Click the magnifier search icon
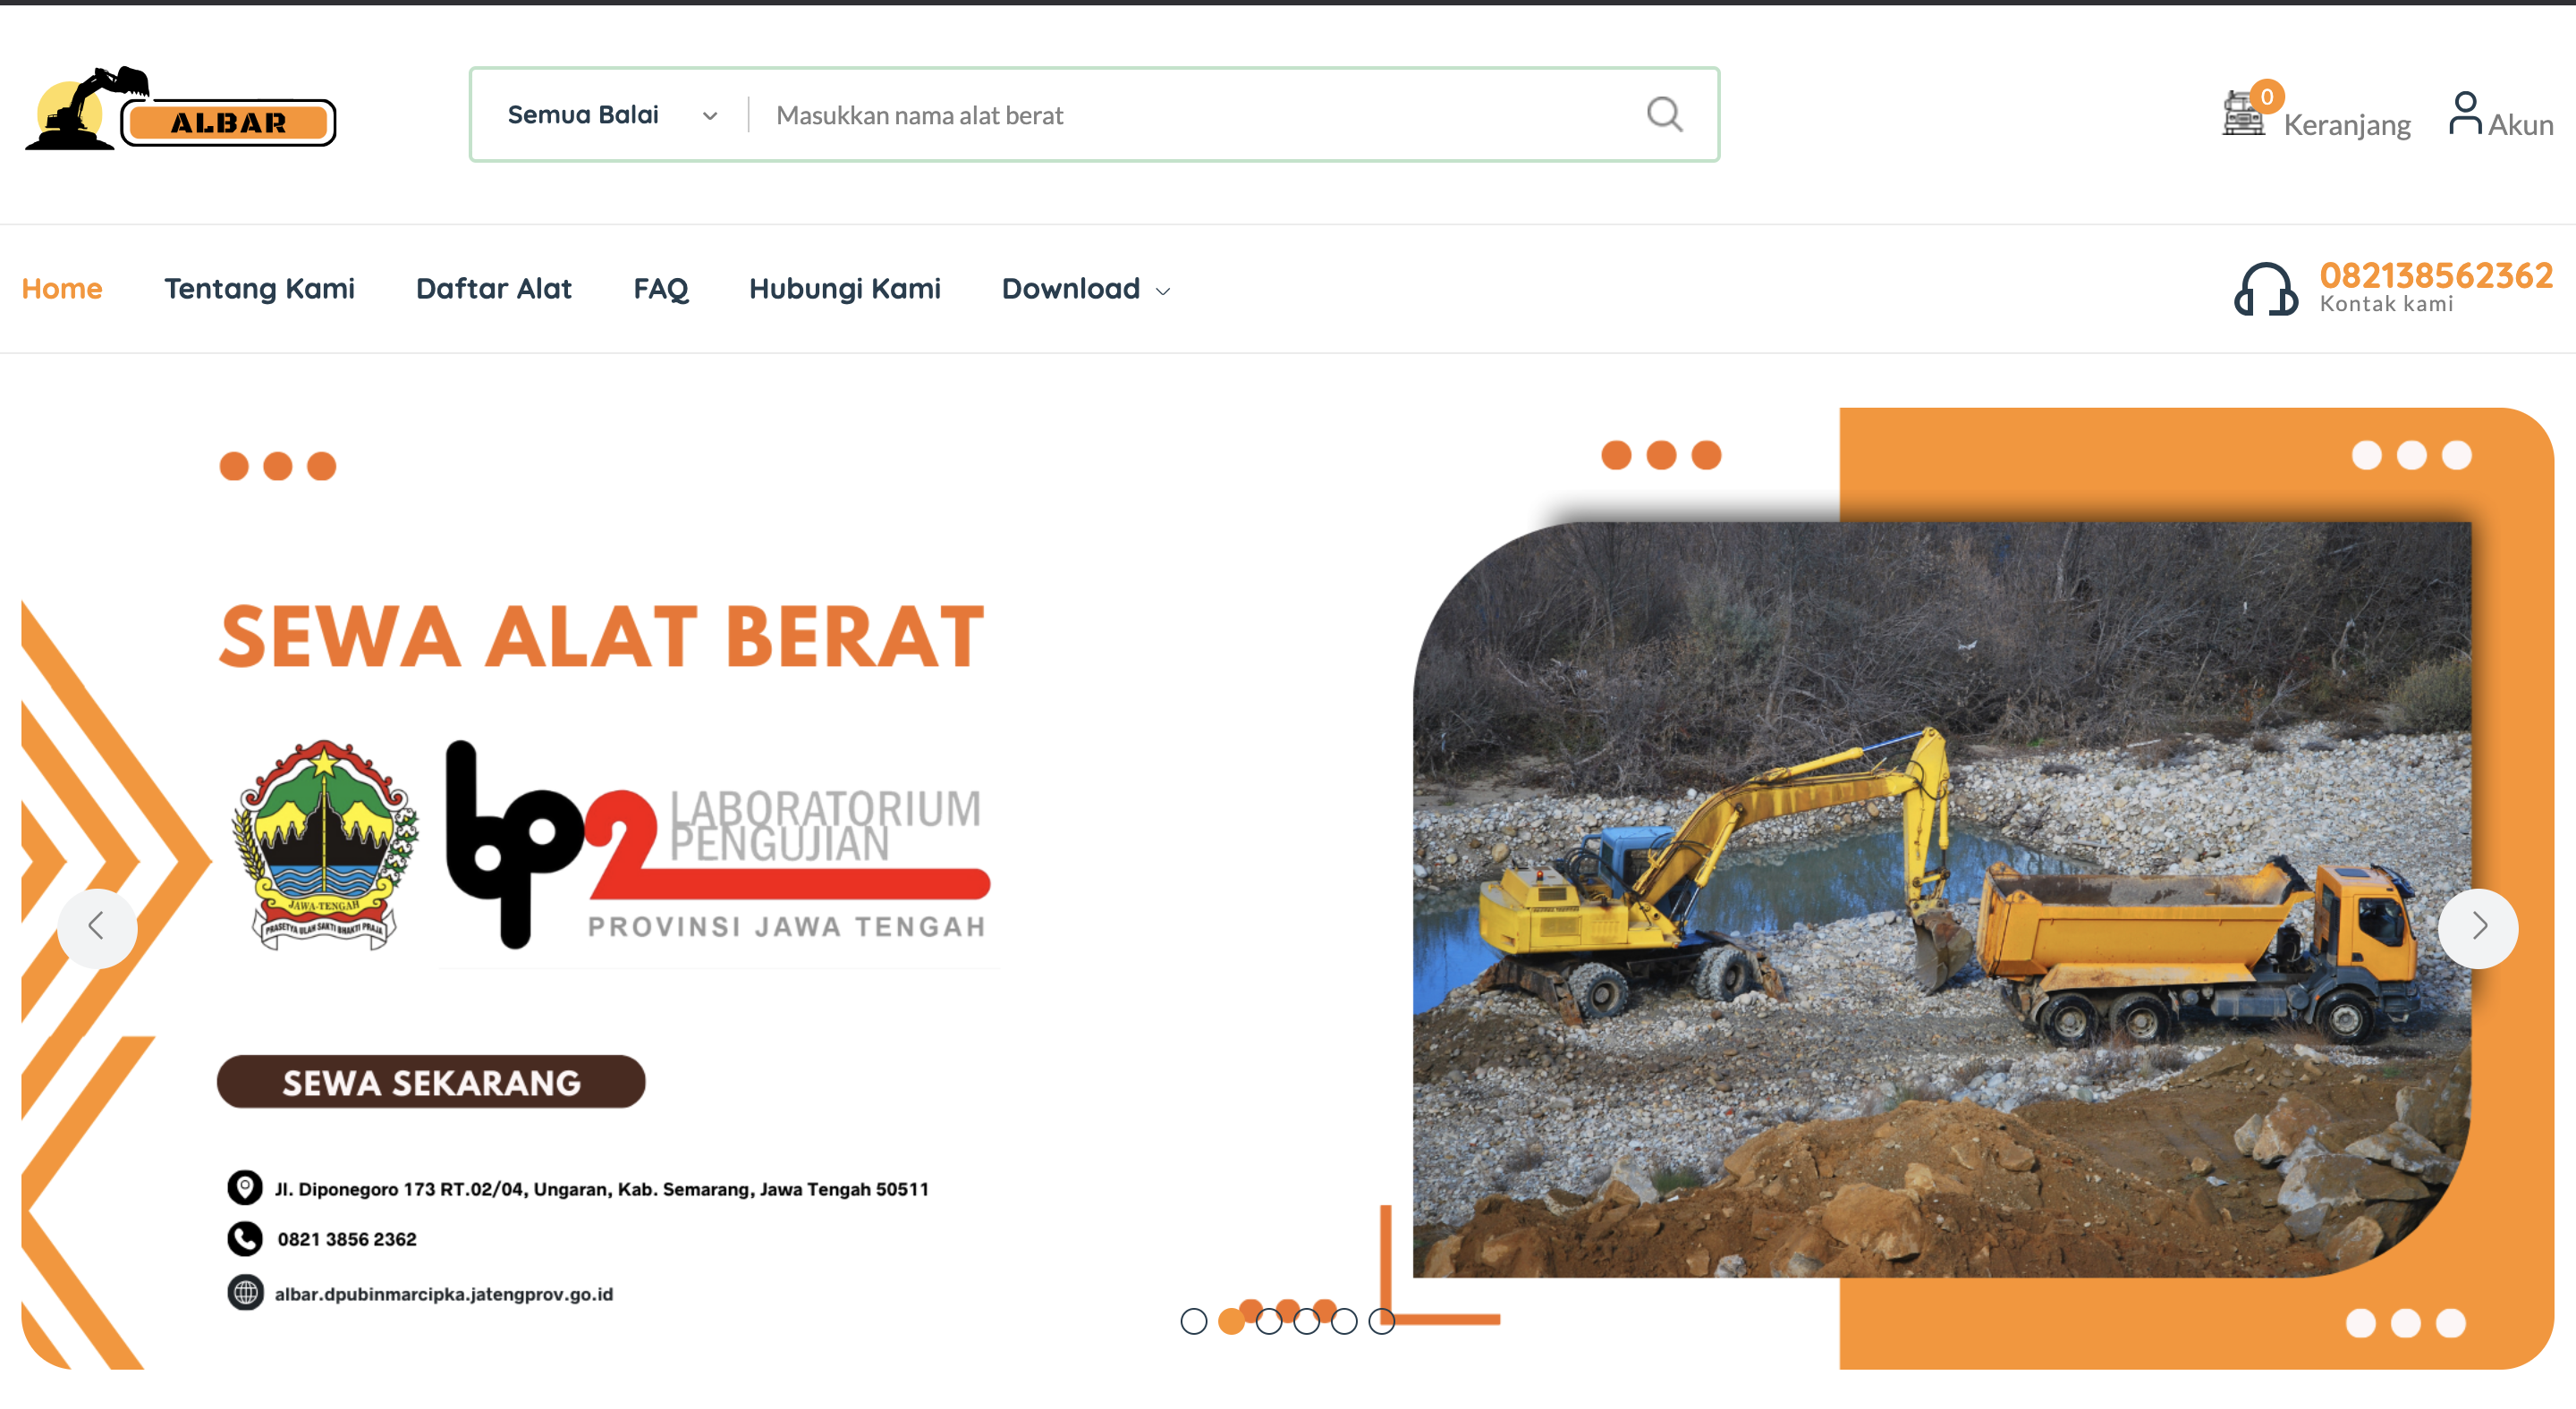2576x1409 pixels. click(x=1664, y=115)
